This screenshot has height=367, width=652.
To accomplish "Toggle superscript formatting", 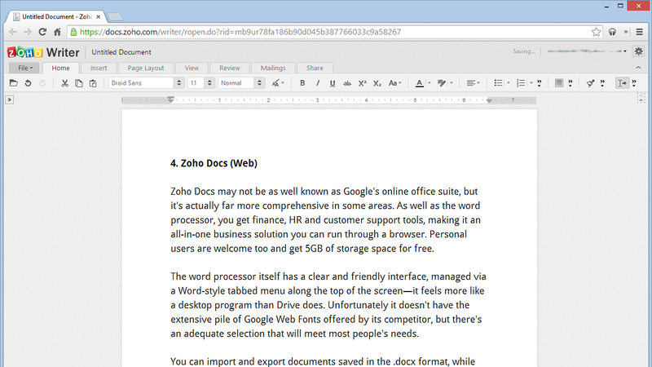I will pos(362,83).
